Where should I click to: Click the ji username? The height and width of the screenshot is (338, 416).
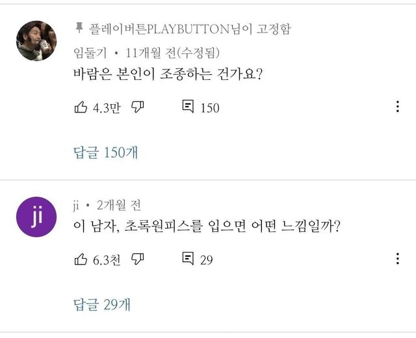pyautogui.click(x=76, y=205)
